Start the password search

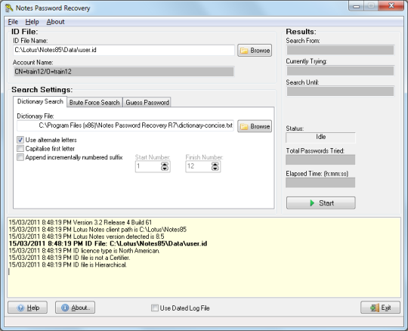click(321, 203)
